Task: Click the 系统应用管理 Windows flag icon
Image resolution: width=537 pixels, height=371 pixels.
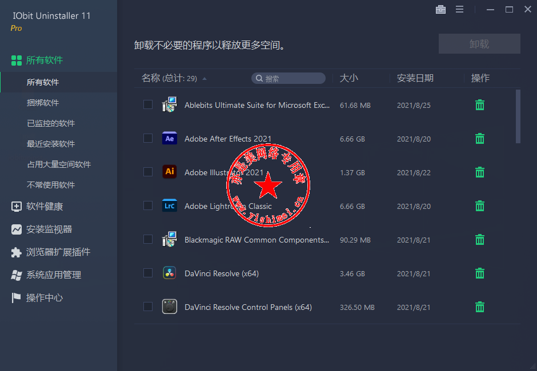Action: [x=17, y=275]
